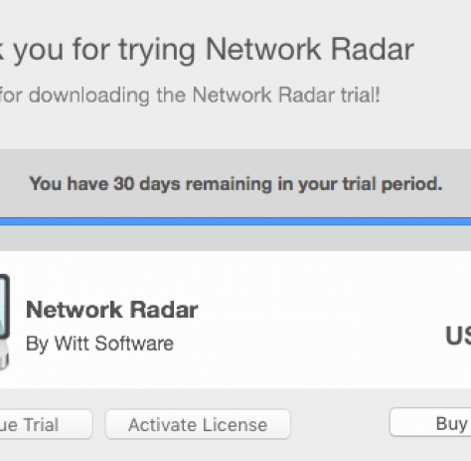Click the downloading Network Radar trial subtitle
Screen dimensions: 471x461
[x=190, y=95]
